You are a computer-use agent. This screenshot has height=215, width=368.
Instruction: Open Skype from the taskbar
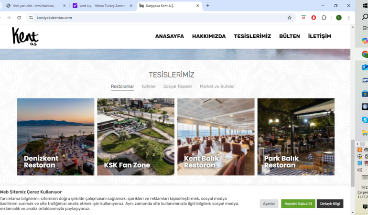pos(365,120)
